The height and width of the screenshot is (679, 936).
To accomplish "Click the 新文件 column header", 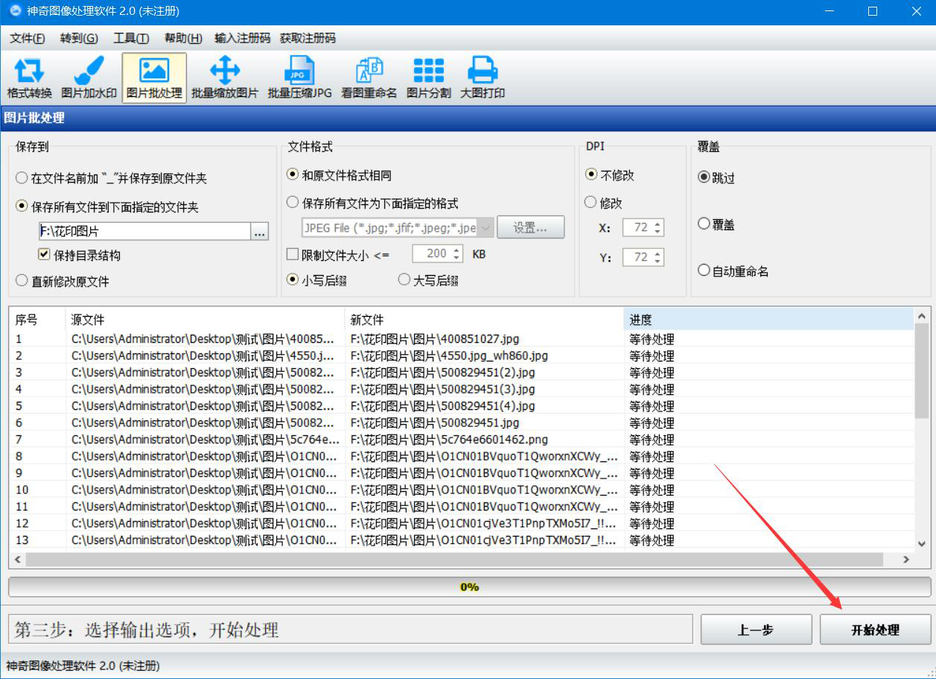I will pyautogui.click(x=484, y=320).
